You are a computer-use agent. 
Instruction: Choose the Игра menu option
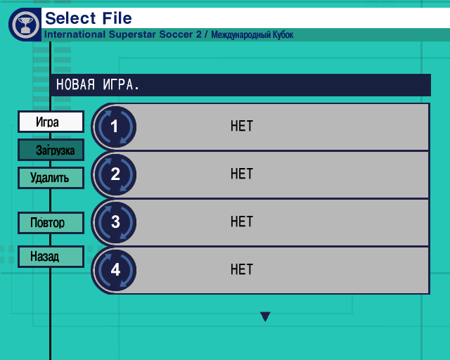coord(51,122)
